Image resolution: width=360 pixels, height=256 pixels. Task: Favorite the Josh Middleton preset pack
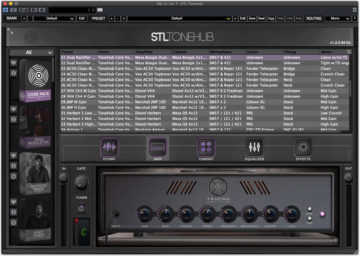click(13, 109)
